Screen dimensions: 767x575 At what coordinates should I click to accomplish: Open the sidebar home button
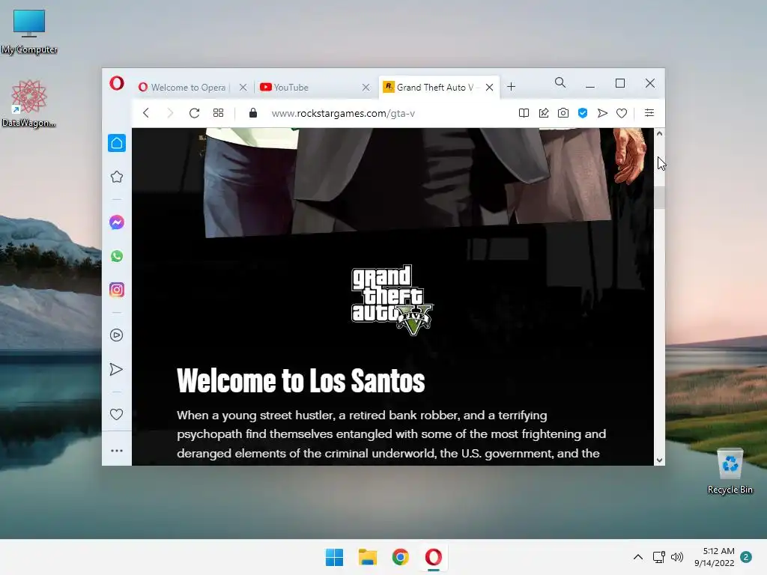(116, 143)
